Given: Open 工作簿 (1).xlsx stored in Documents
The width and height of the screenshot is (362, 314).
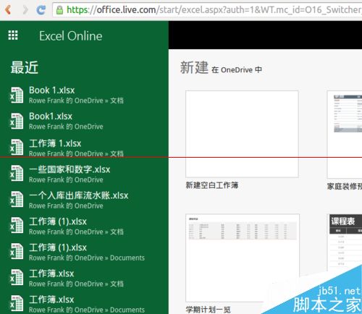Looking at the screenshot, I should coord(58,247).
